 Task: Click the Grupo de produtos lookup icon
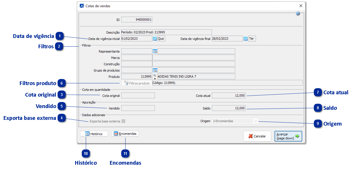pyautogui.click(x=155, y=70)
